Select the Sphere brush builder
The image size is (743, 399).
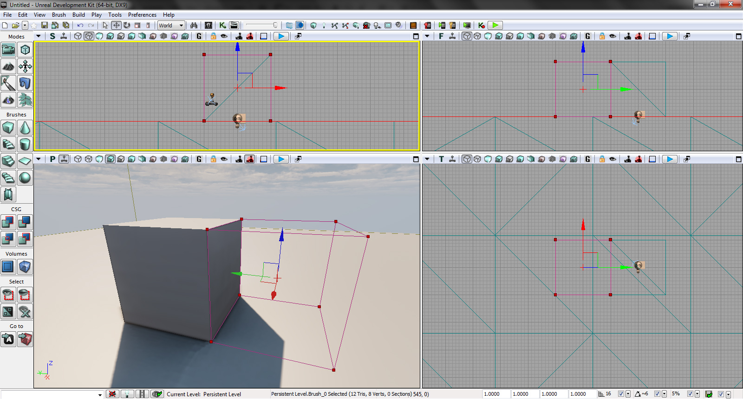[x=25, y=178]
